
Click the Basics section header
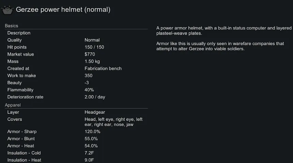pos(12,26)
